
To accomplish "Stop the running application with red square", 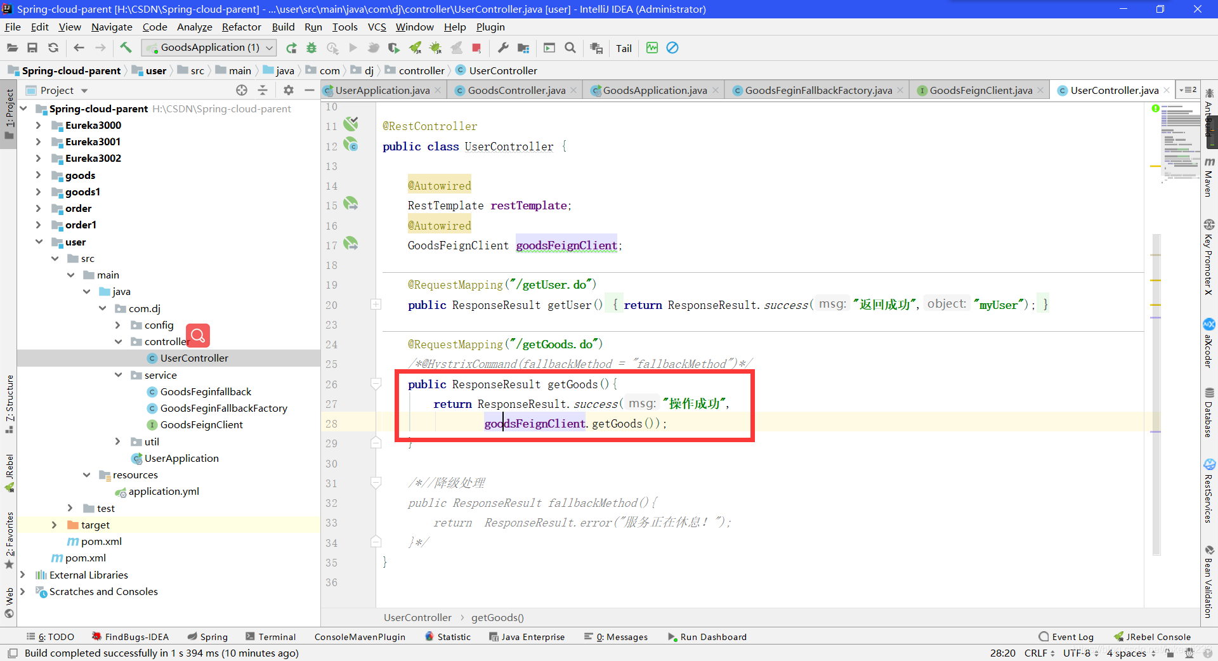I will (x=476, y=48).
